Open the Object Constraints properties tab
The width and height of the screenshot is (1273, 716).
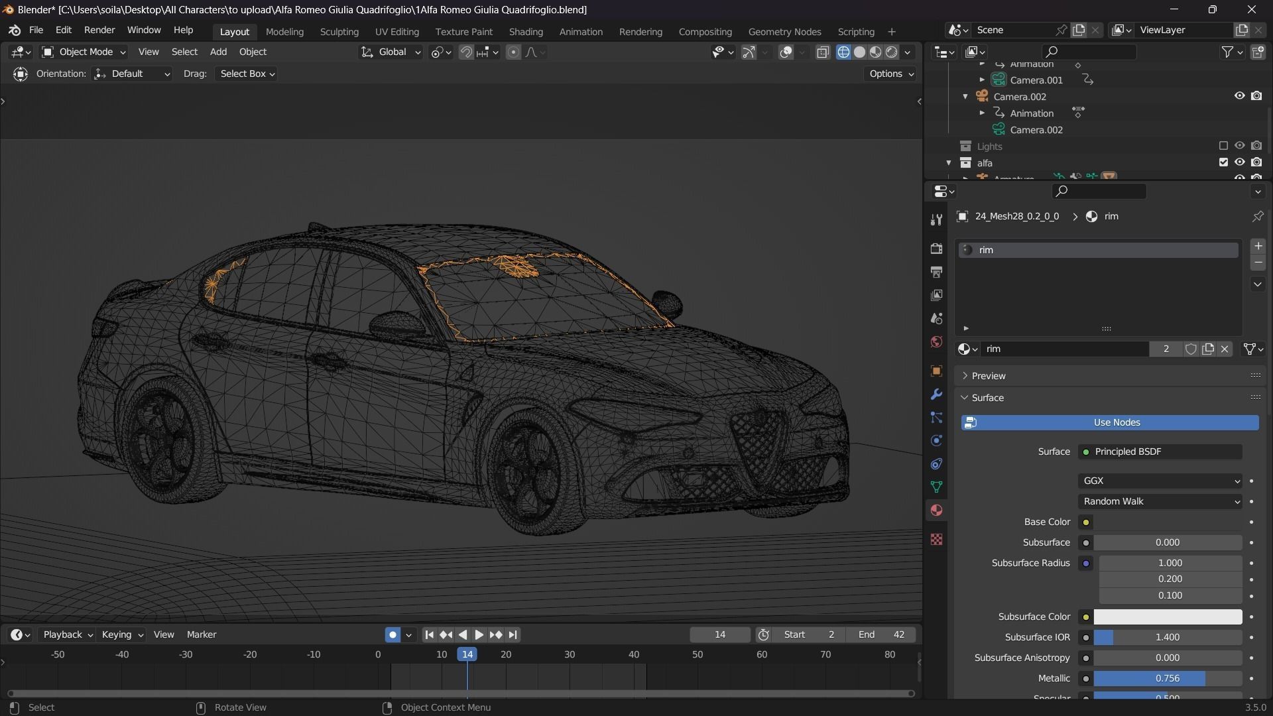point(936,463)
